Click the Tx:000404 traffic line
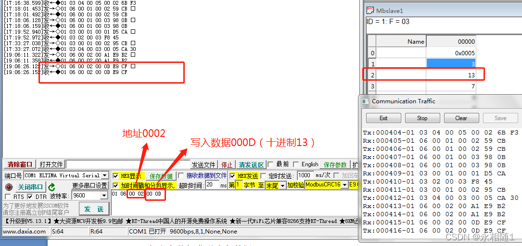Screen dimensions: 522x246 tap(440, 133)
